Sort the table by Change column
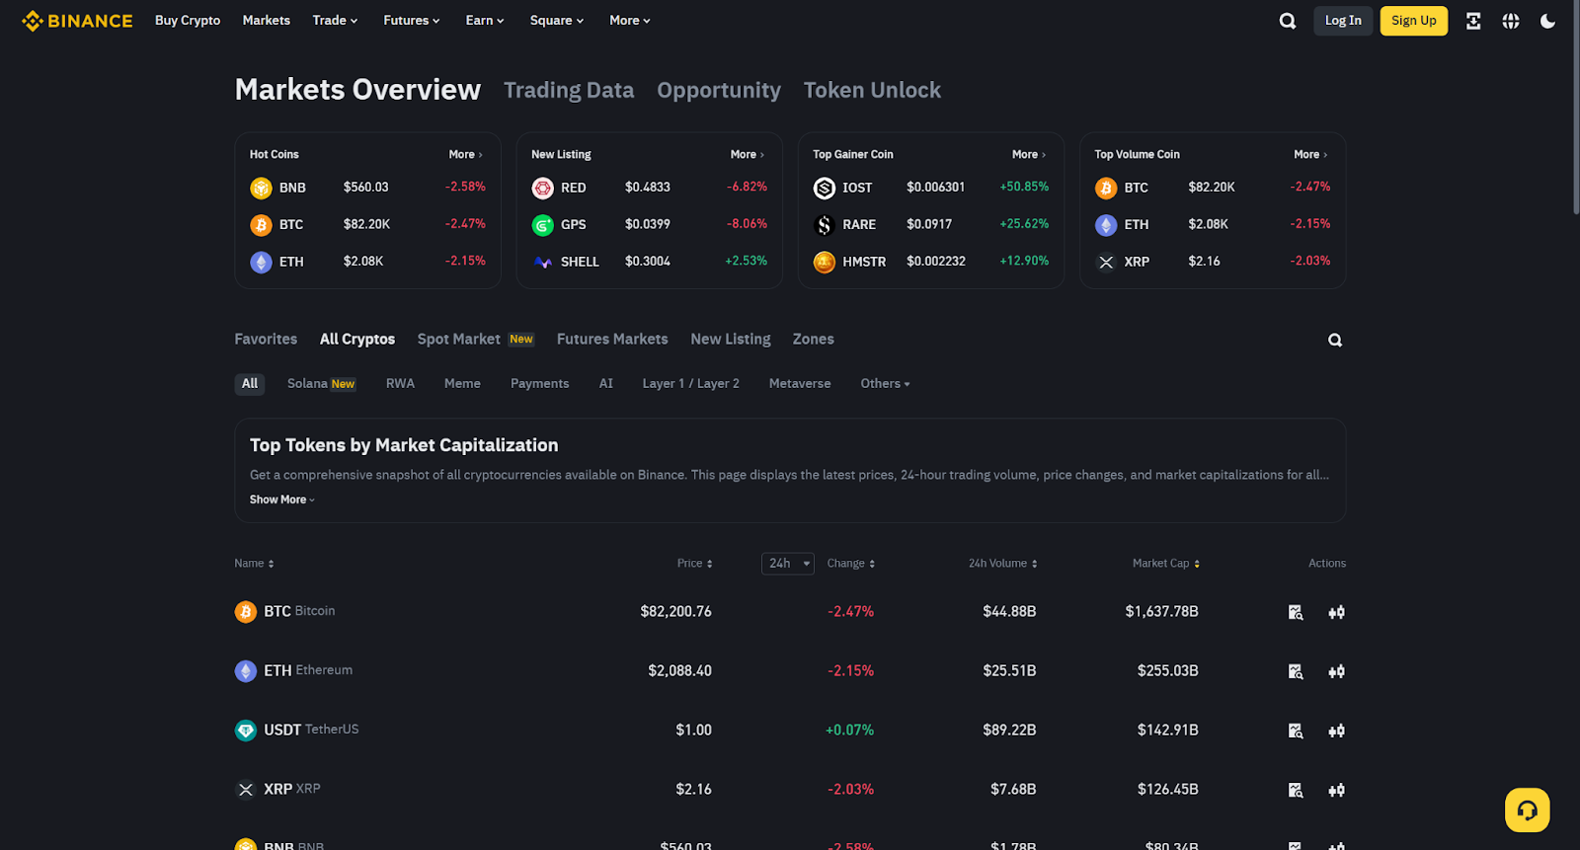Screen dimensions: 1580x850 (851, 563)
